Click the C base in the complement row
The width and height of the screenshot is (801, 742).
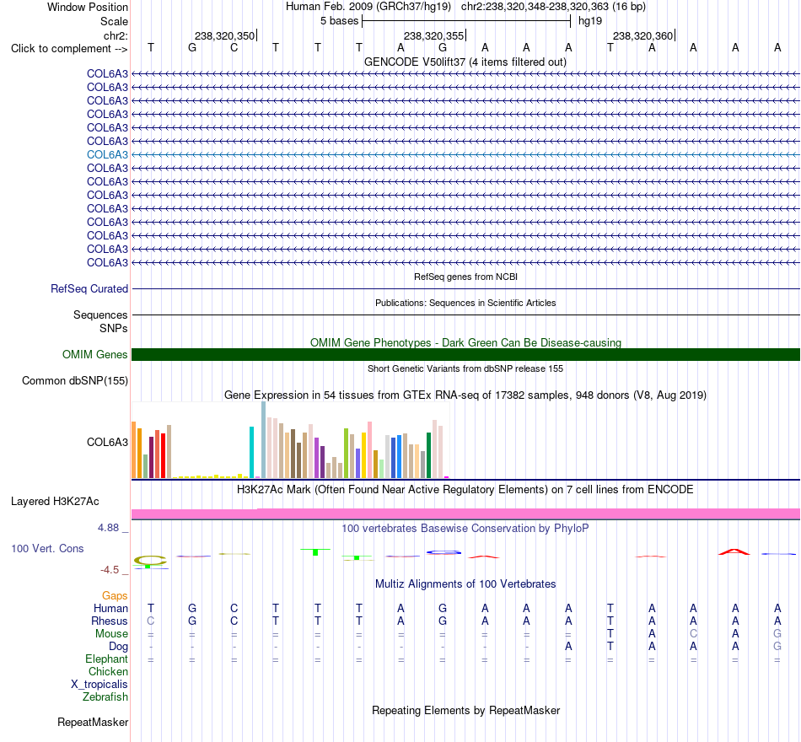234,48
